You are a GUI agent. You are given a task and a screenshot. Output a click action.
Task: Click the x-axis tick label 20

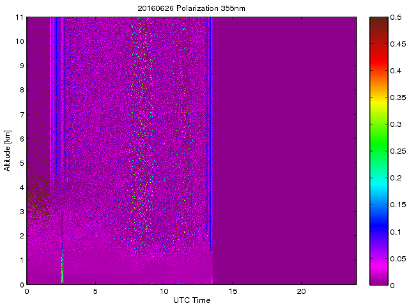pos(301,291)
